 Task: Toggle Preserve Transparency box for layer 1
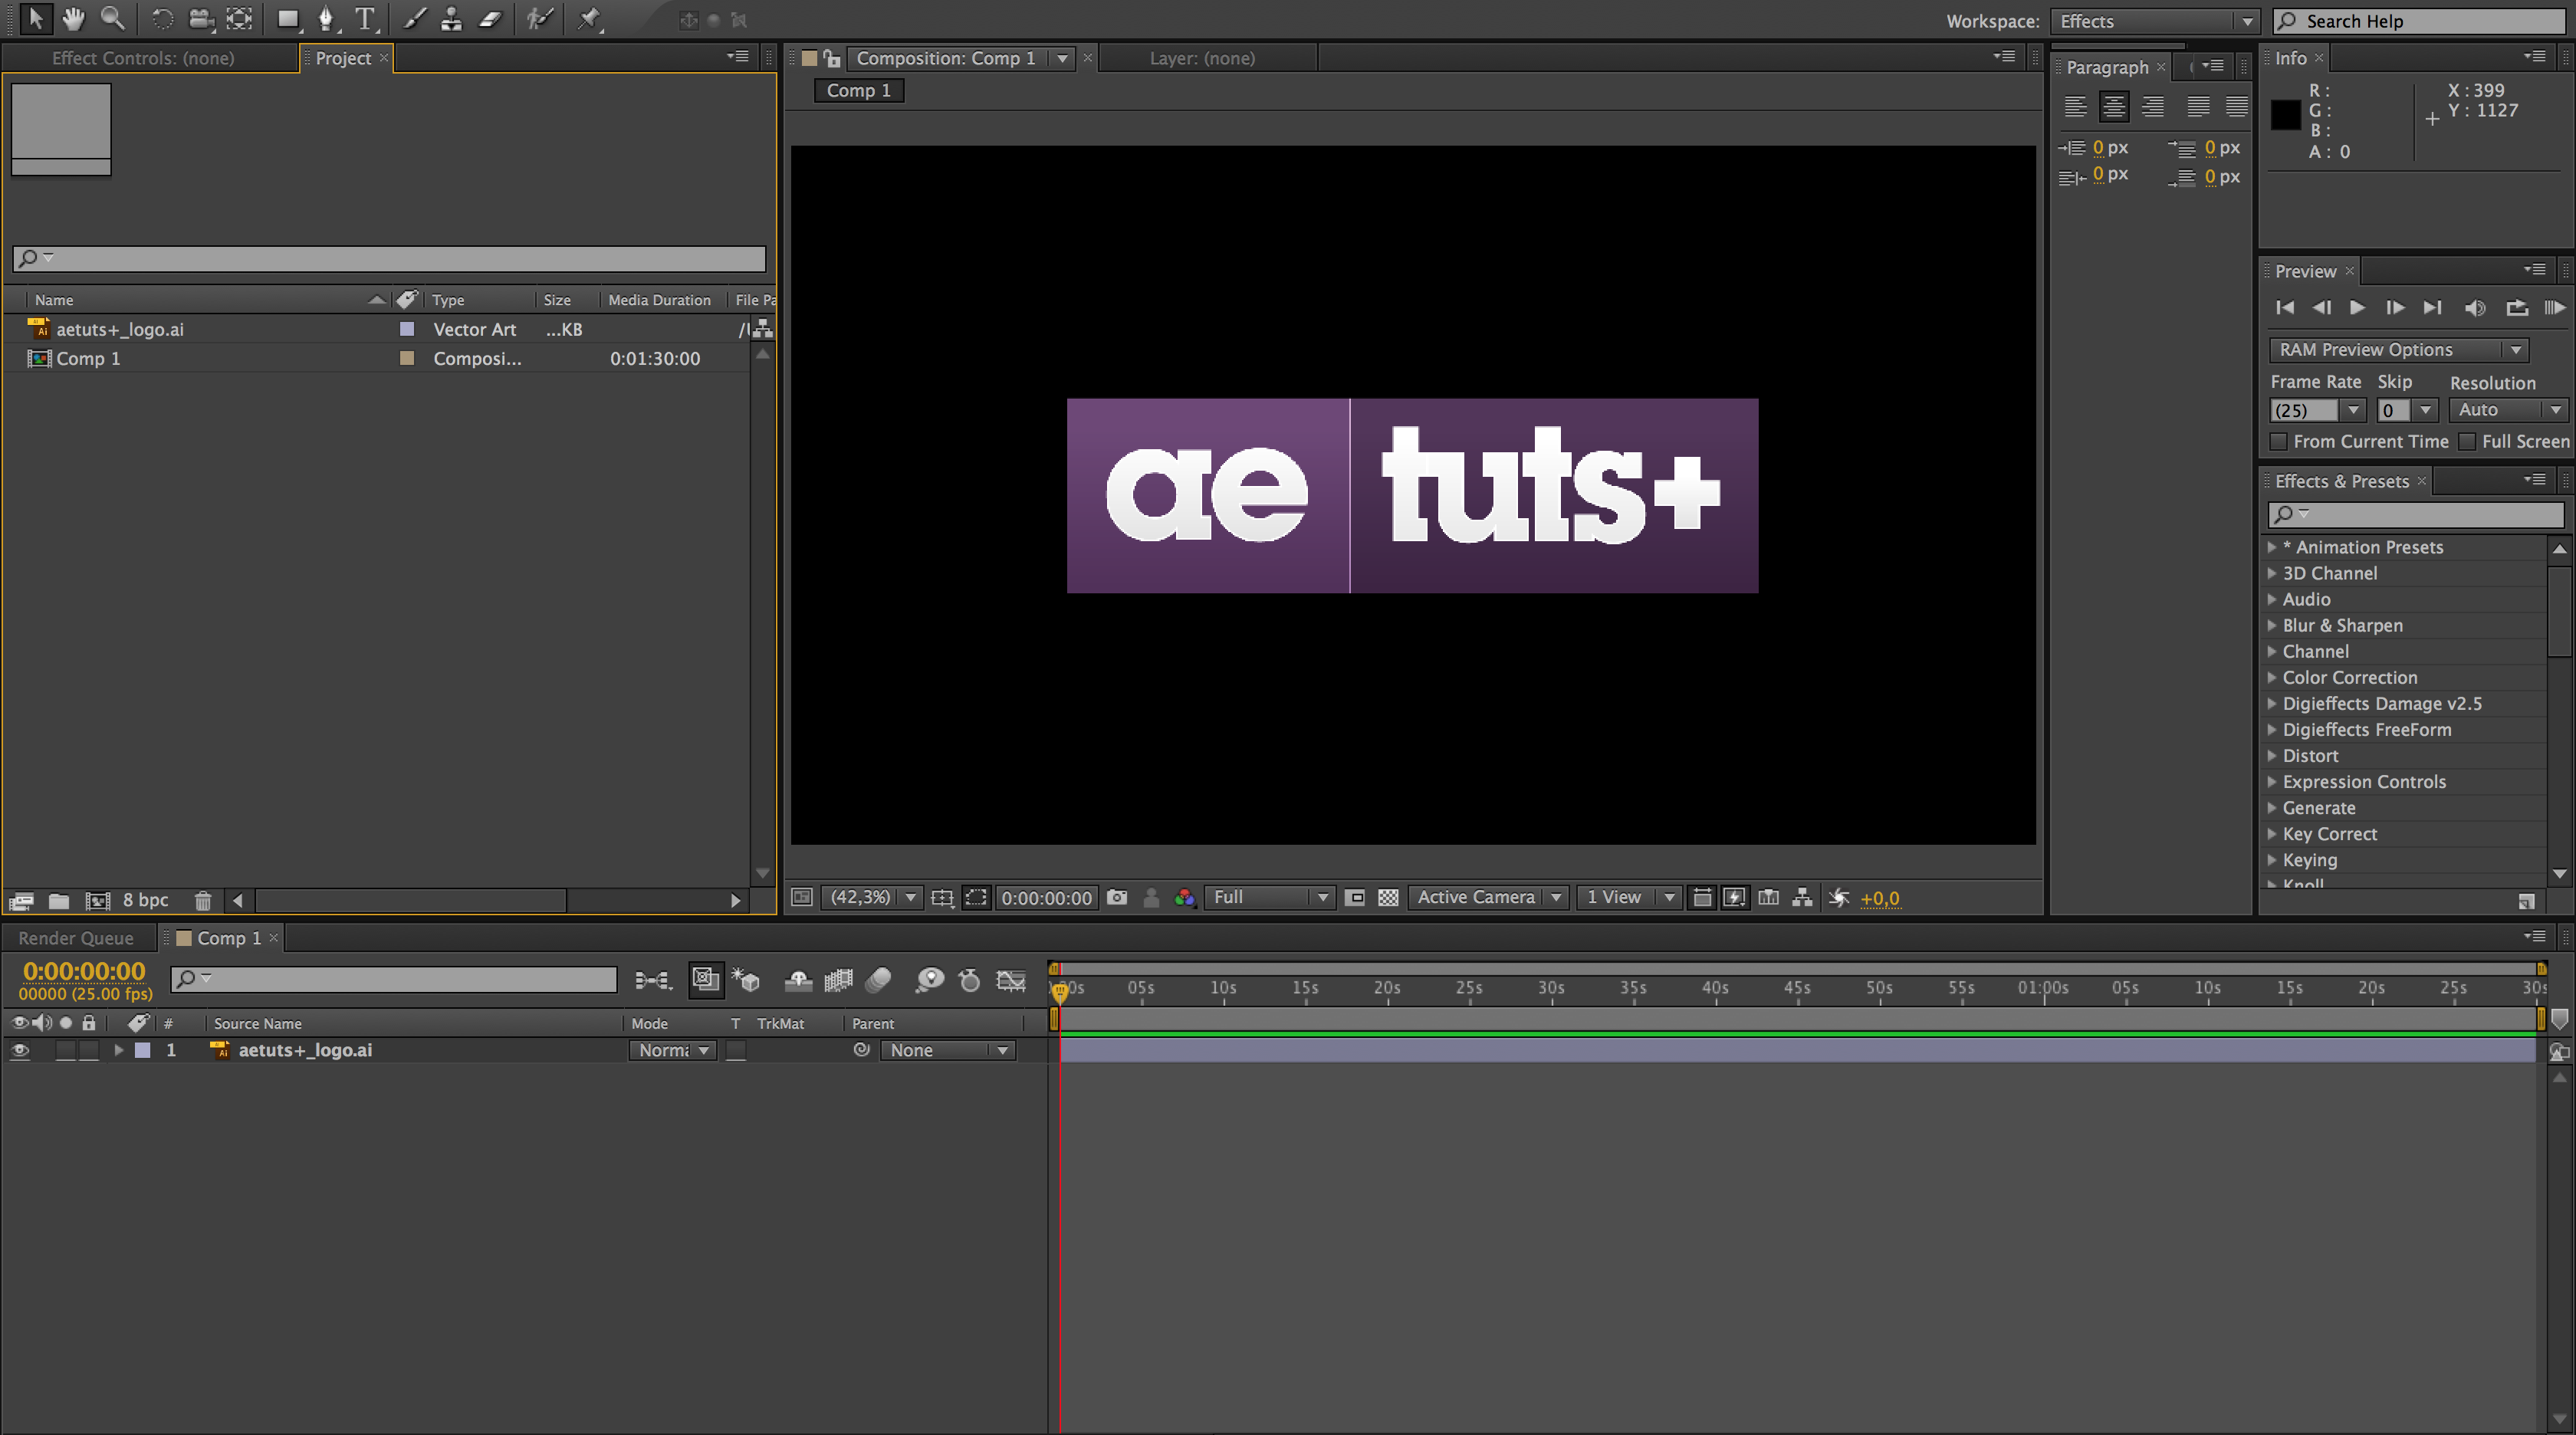click(736, 1050)
